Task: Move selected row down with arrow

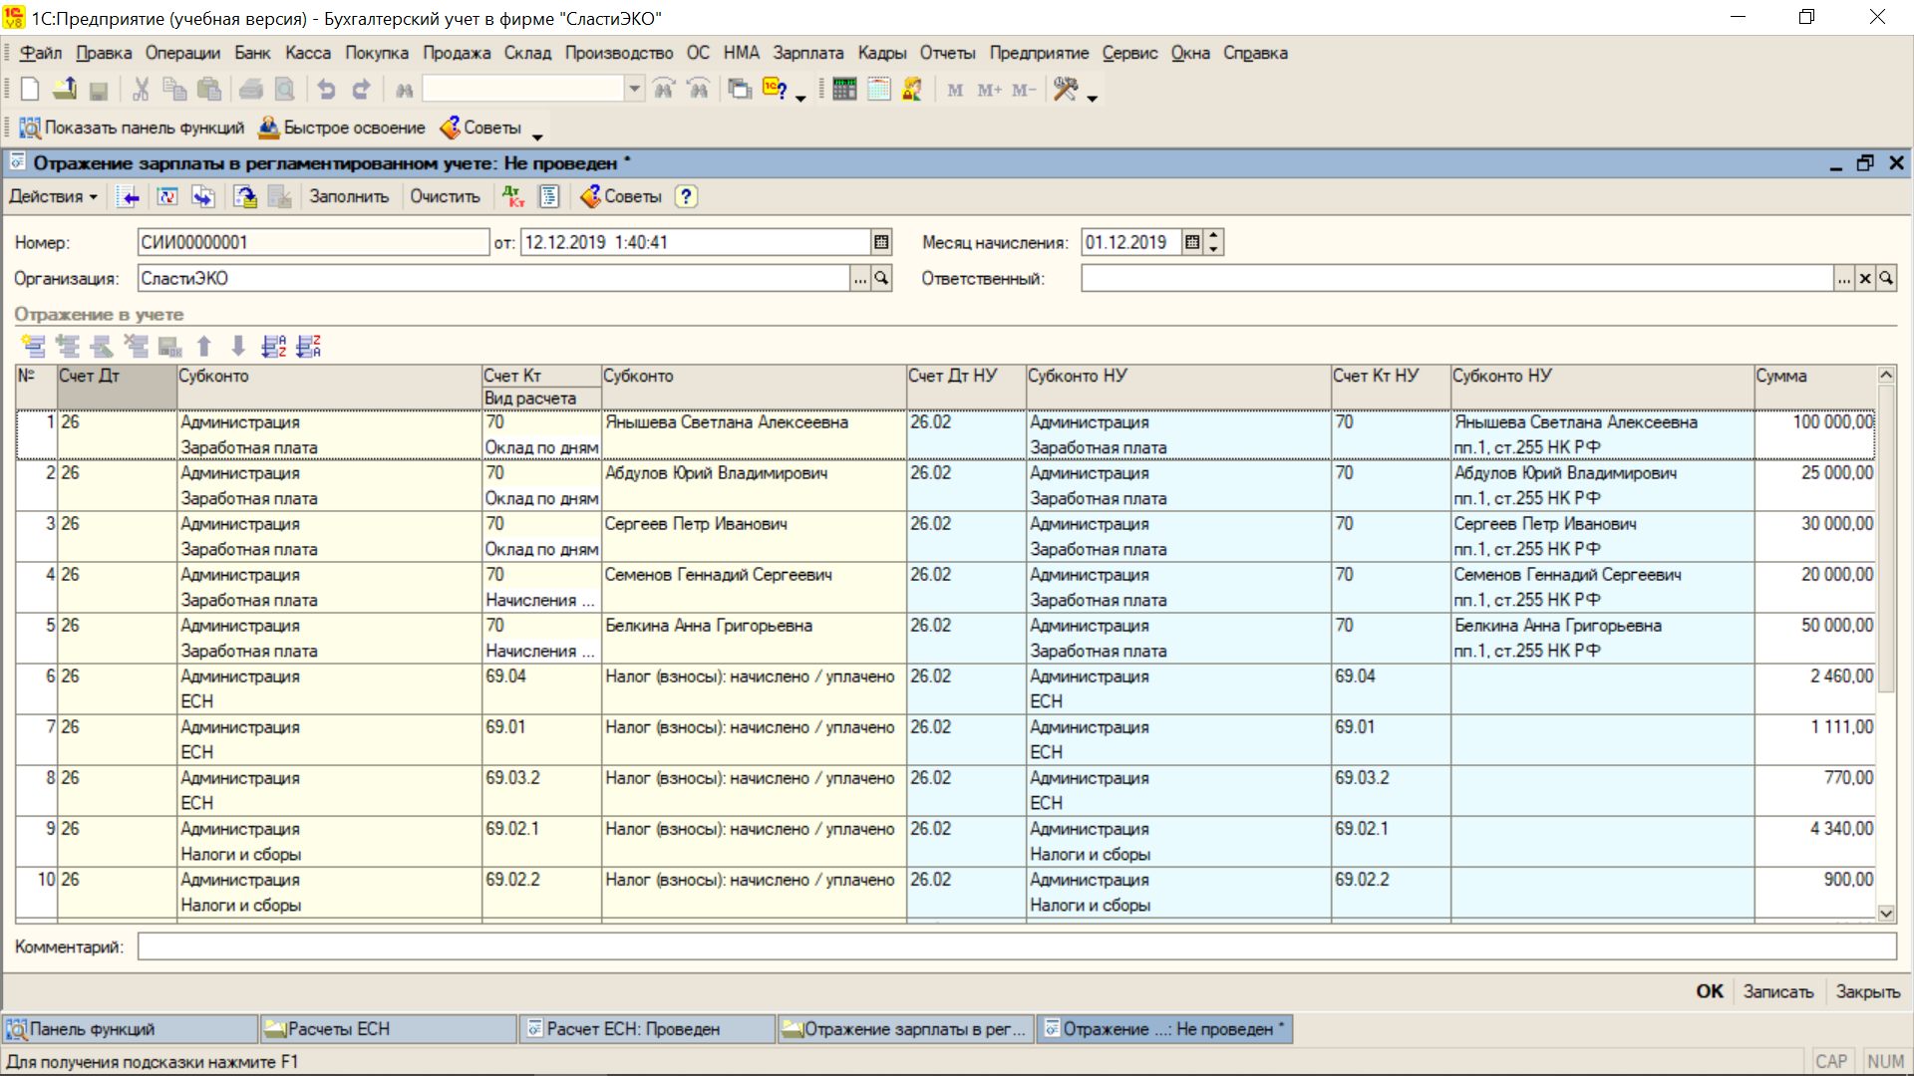Action: click(238, 346)
